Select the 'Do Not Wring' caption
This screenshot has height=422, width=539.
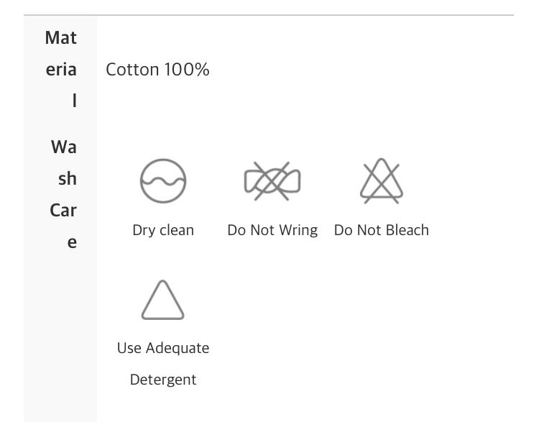click(272, 230)
